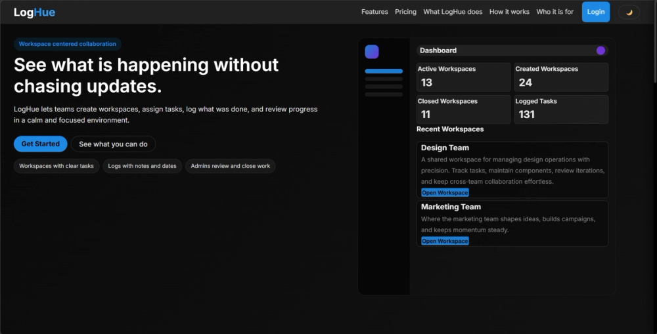This screenshot has height=334, width=657.
Task: Click the Marketing Team heading
Action: pyautogui.click(x=451, y=207)
